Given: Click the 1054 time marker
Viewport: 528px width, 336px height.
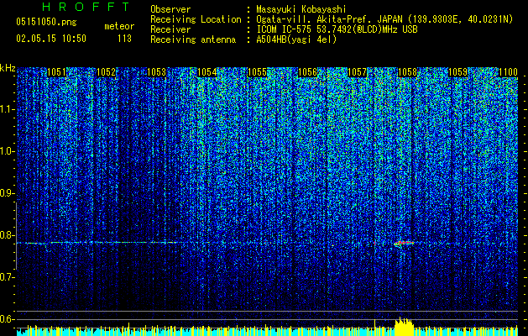Looking at the screenshot, I should point(206,72).
